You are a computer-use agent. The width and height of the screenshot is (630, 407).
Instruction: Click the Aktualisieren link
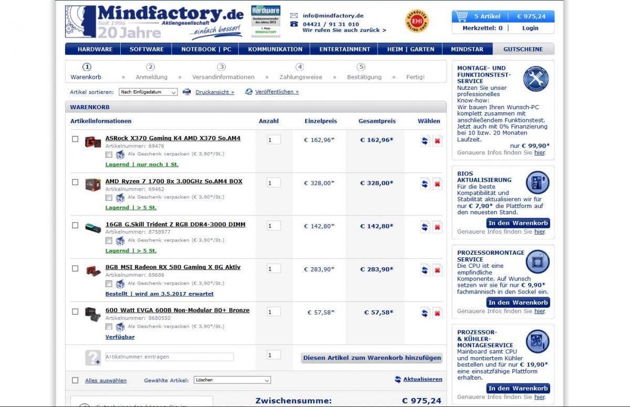point(423,379)
